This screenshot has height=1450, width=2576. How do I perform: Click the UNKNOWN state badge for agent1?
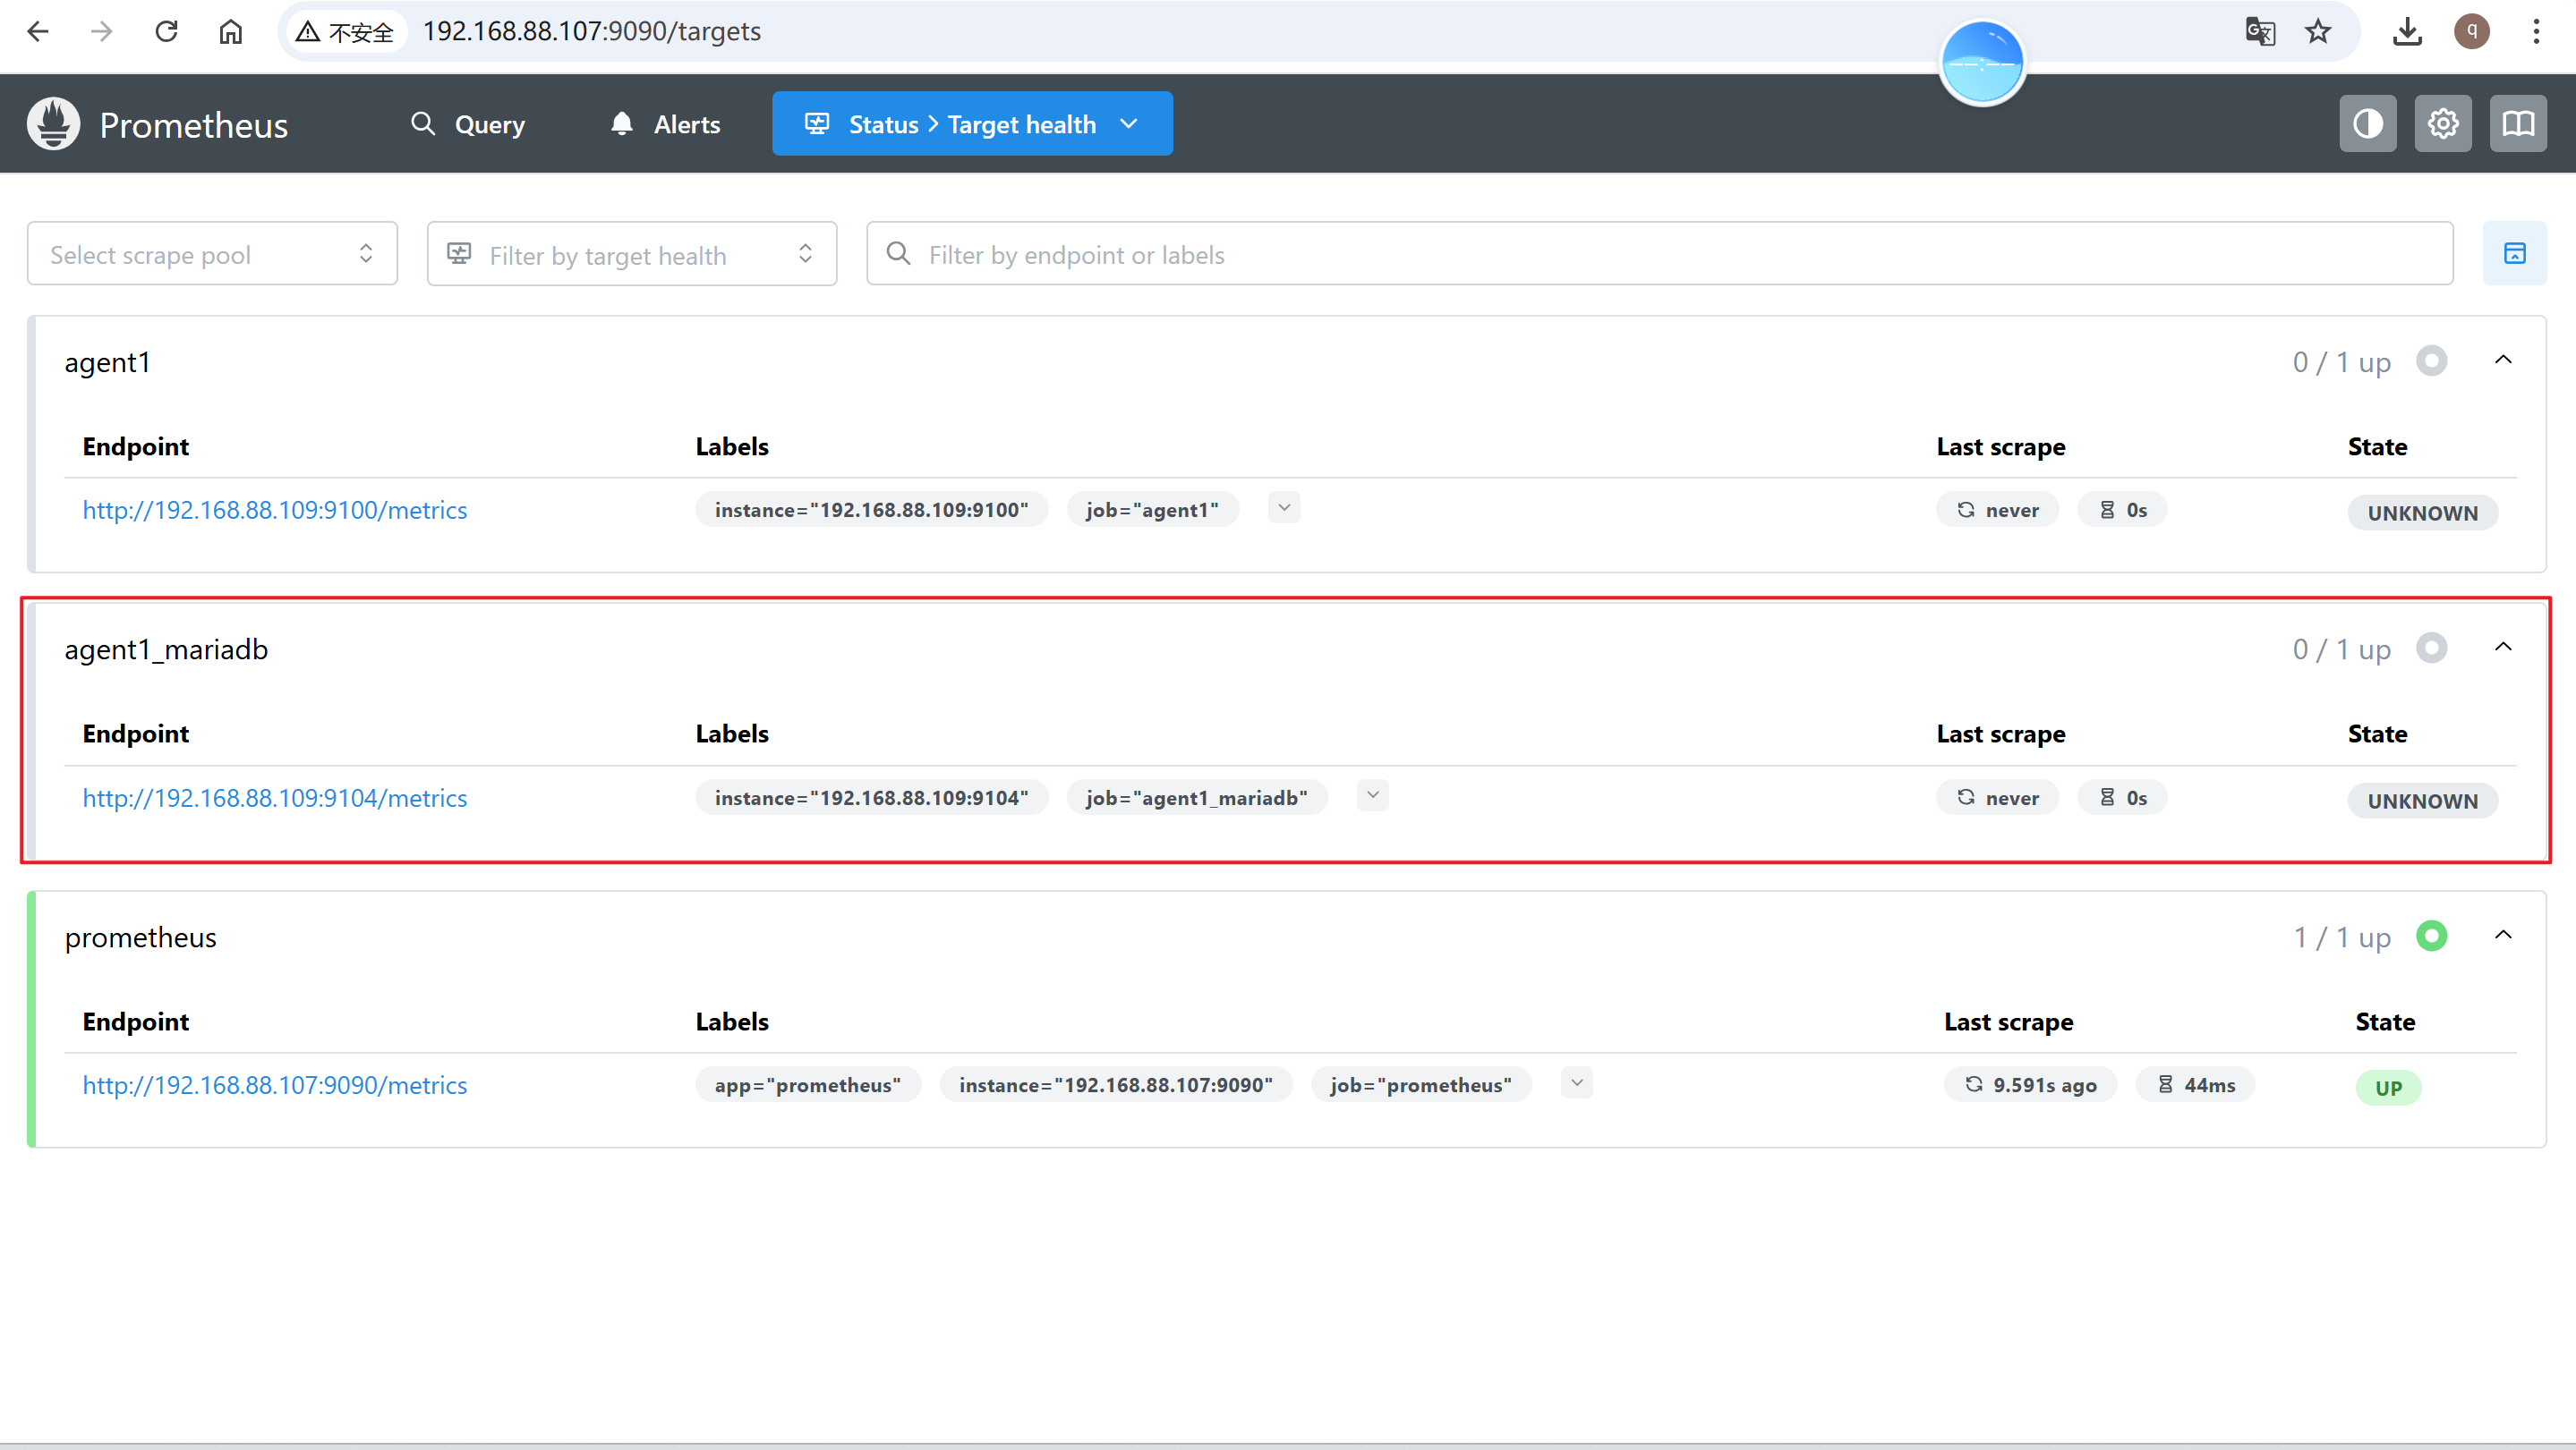point(2423,513)
